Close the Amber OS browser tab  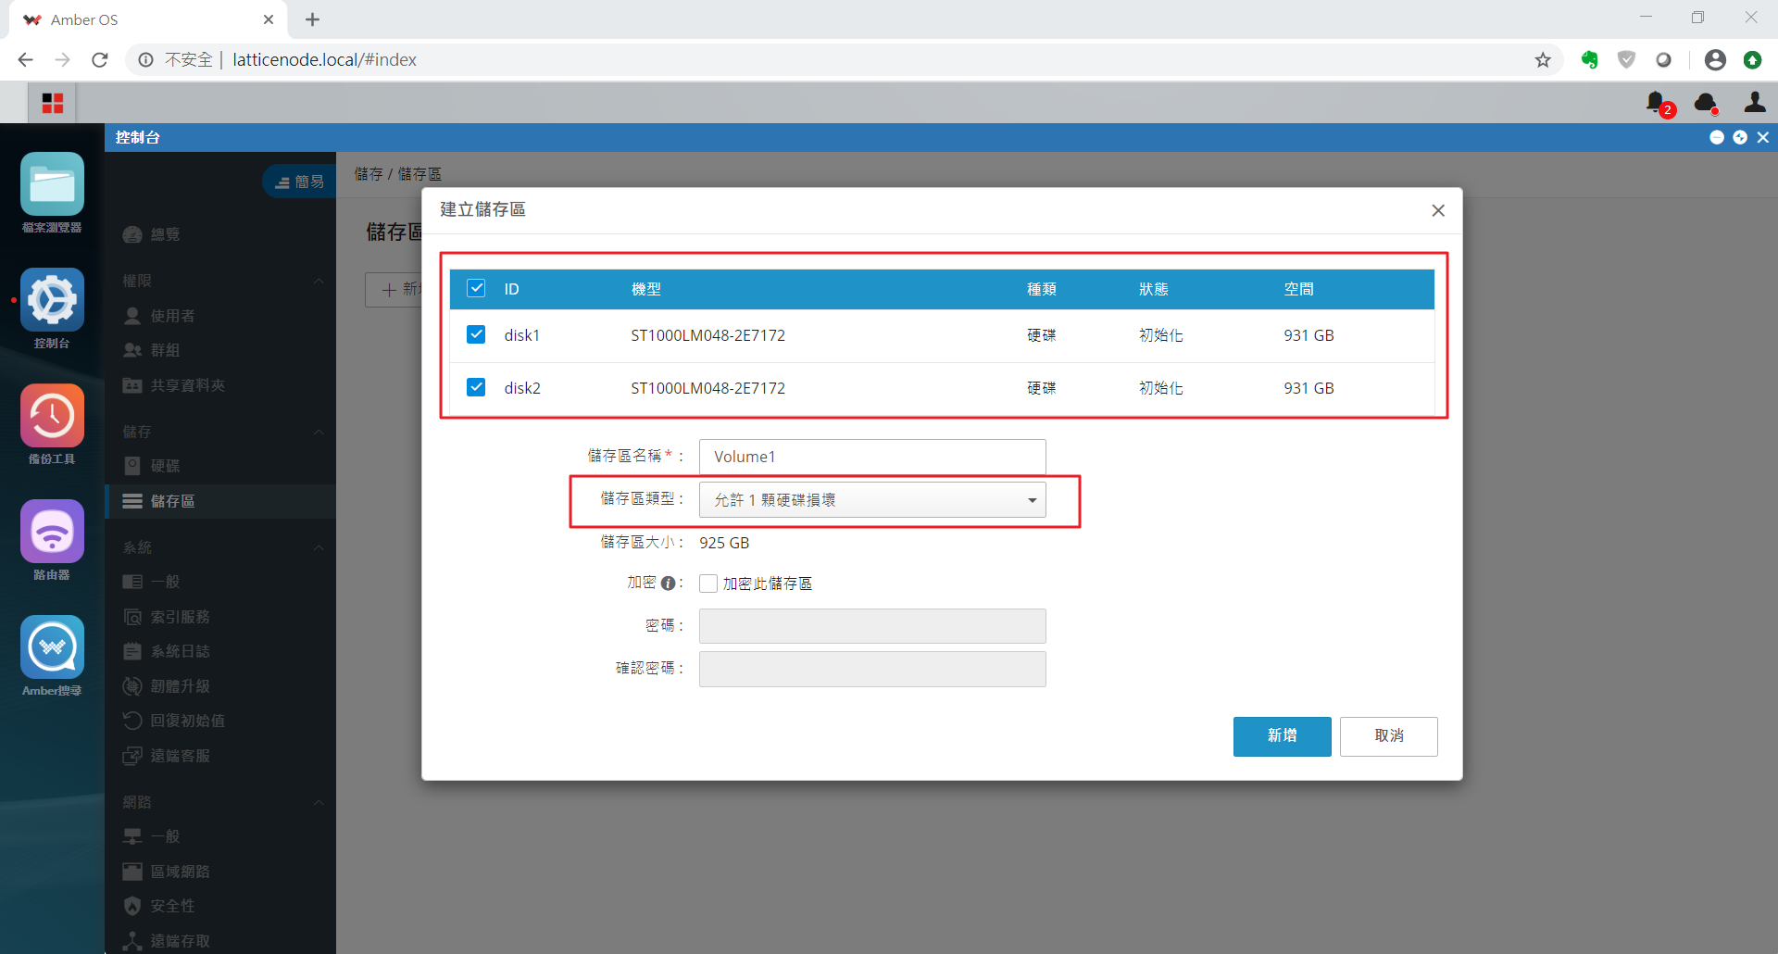tap(269, 19)
